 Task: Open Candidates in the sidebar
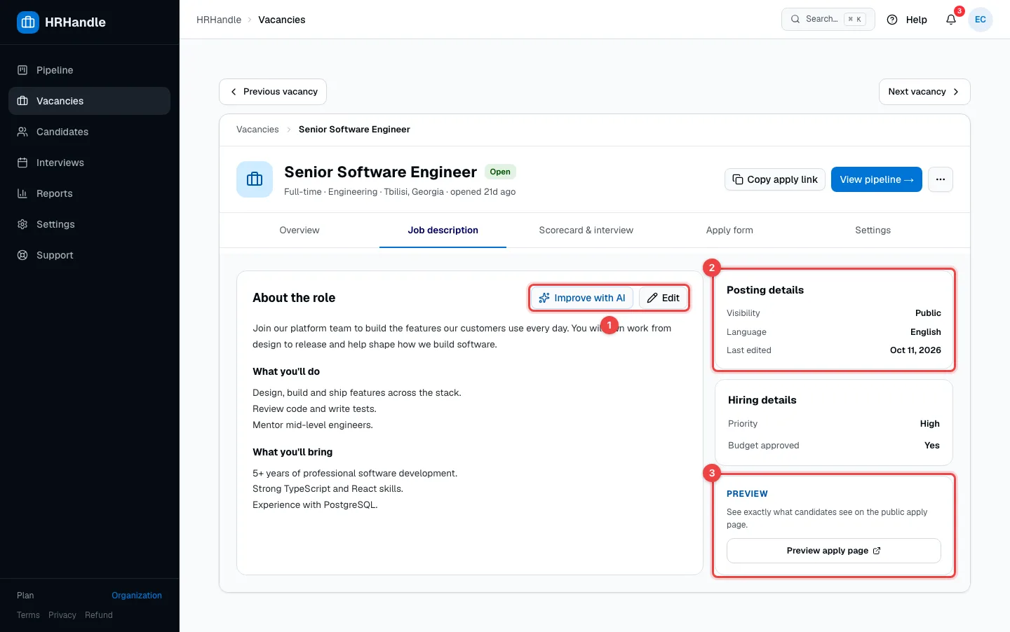(x=89, y=132)
